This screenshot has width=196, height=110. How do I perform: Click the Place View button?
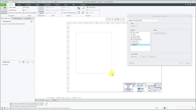pyautogui.click(x=134, y=57)
